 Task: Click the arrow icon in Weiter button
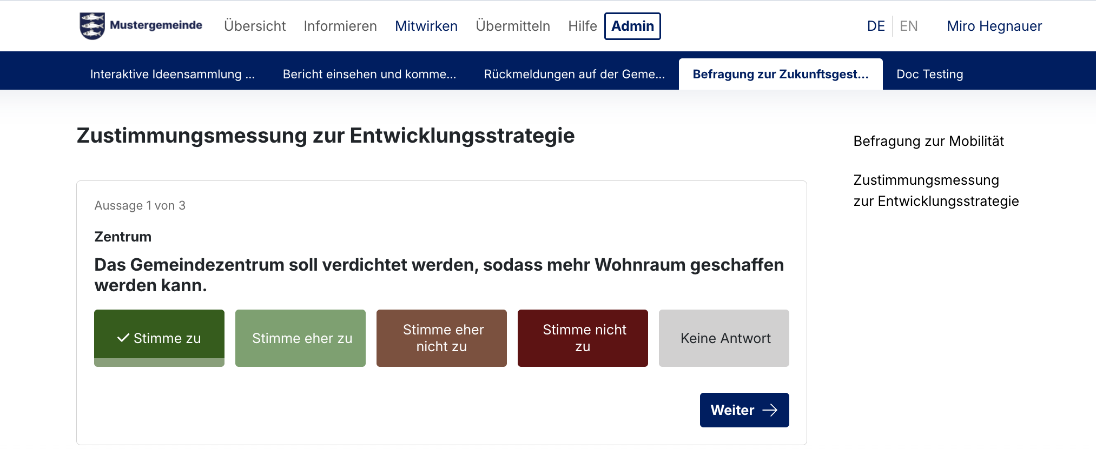tap(769, 410)
